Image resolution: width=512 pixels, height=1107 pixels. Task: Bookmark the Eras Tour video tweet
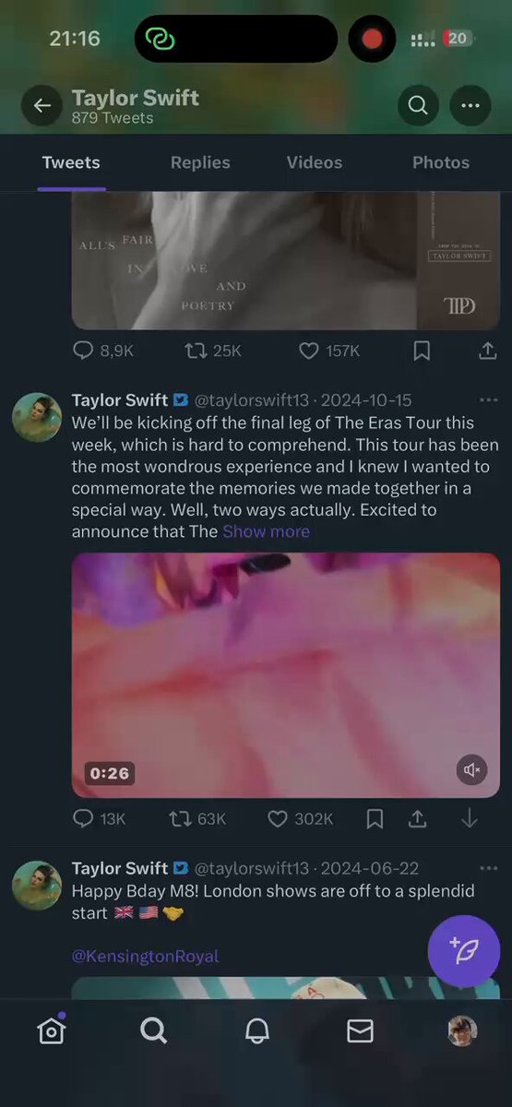(x=375, y=819)
